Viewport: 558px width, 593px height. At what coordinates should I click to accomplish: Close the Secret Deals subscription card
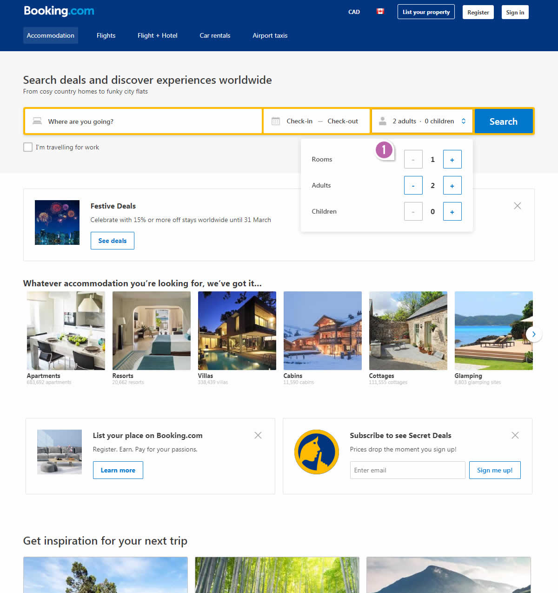point(515,435)
